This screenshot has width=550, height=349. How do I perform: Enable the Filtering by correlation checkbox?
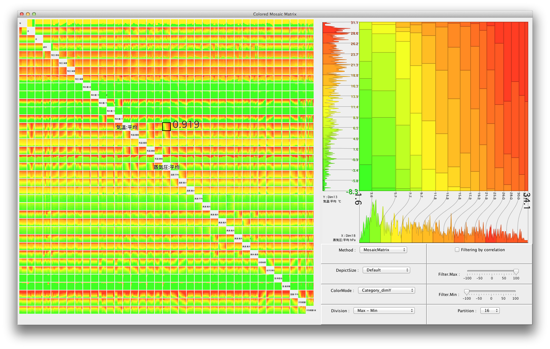click(457, 250)
